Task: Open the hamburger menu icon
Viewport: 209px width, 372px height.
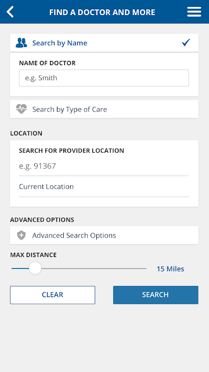Action: coord(194,12)
